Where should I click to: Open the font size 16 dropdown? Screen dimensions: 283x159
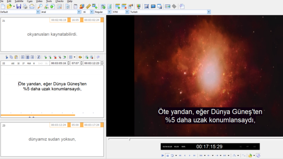tap(91, 12)
